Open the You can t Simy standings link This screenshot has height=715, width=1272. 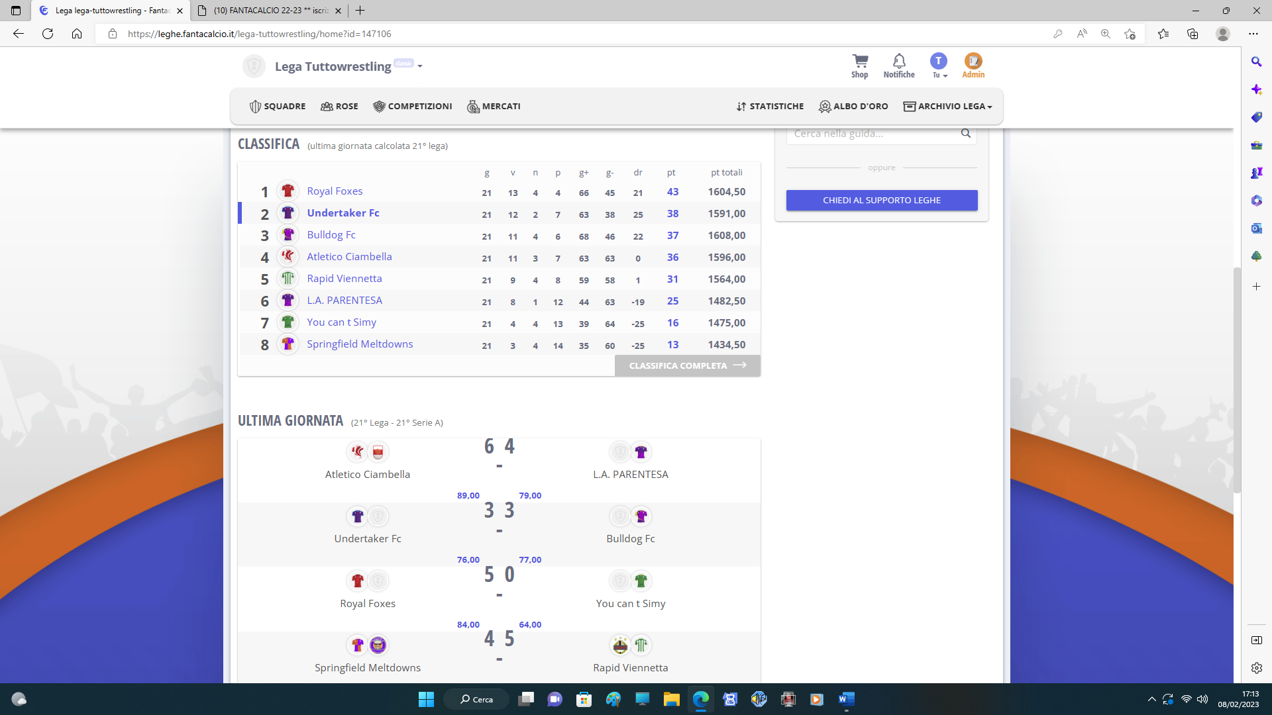341,322
